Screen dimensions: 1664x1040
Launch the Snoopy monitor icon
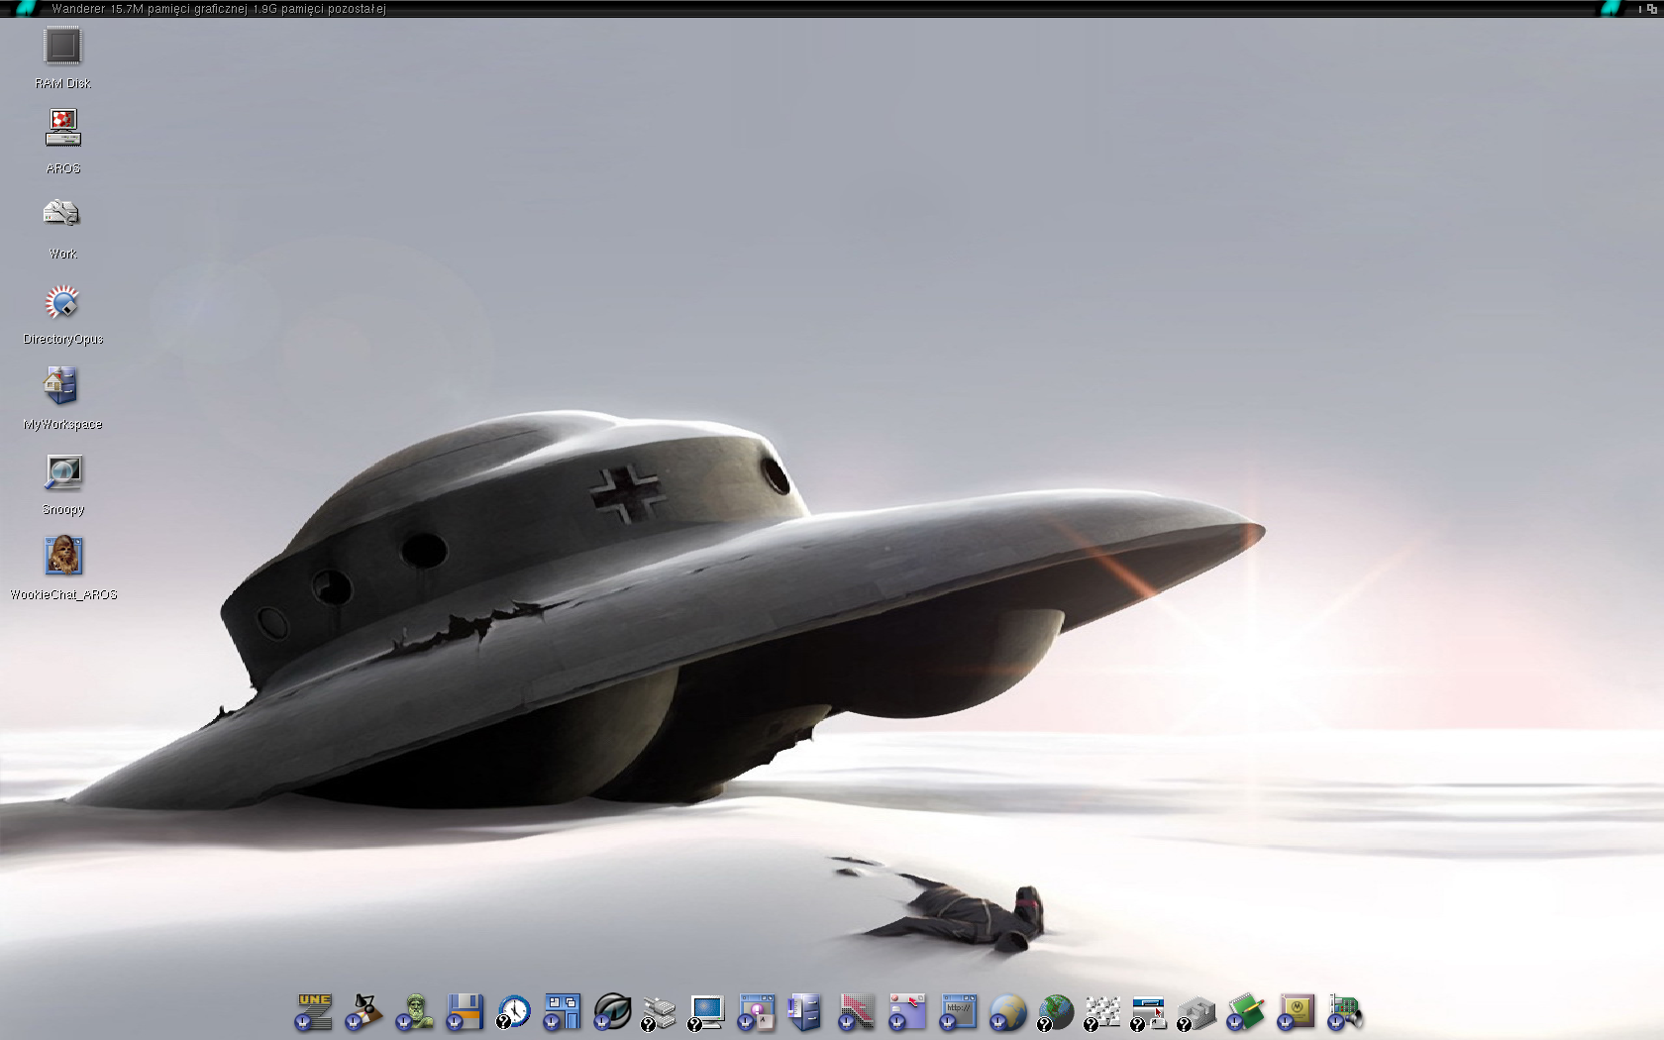(63, 472)
